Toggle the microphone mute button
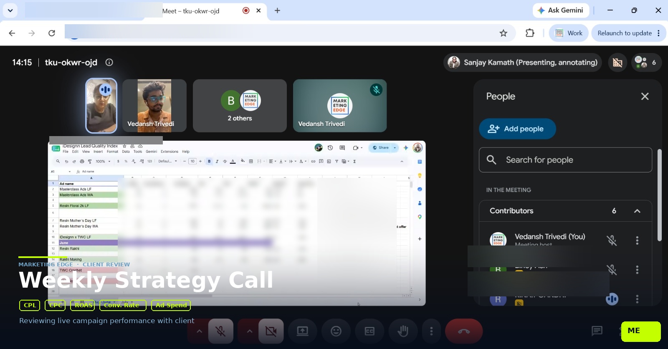Image resolution: width=668 pixels, height=349 pixels. 220,331
